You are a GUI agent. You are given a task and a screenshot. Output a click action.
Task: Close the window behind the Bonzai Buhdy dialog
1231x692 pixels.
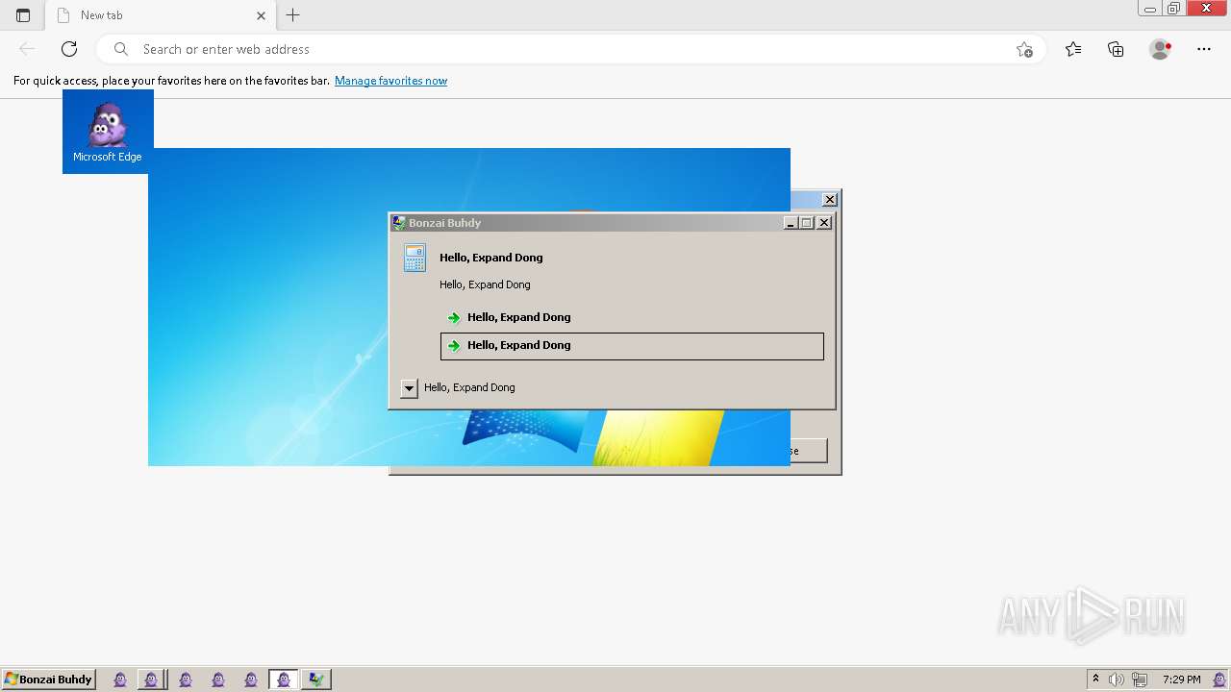(x=830, y=200)
